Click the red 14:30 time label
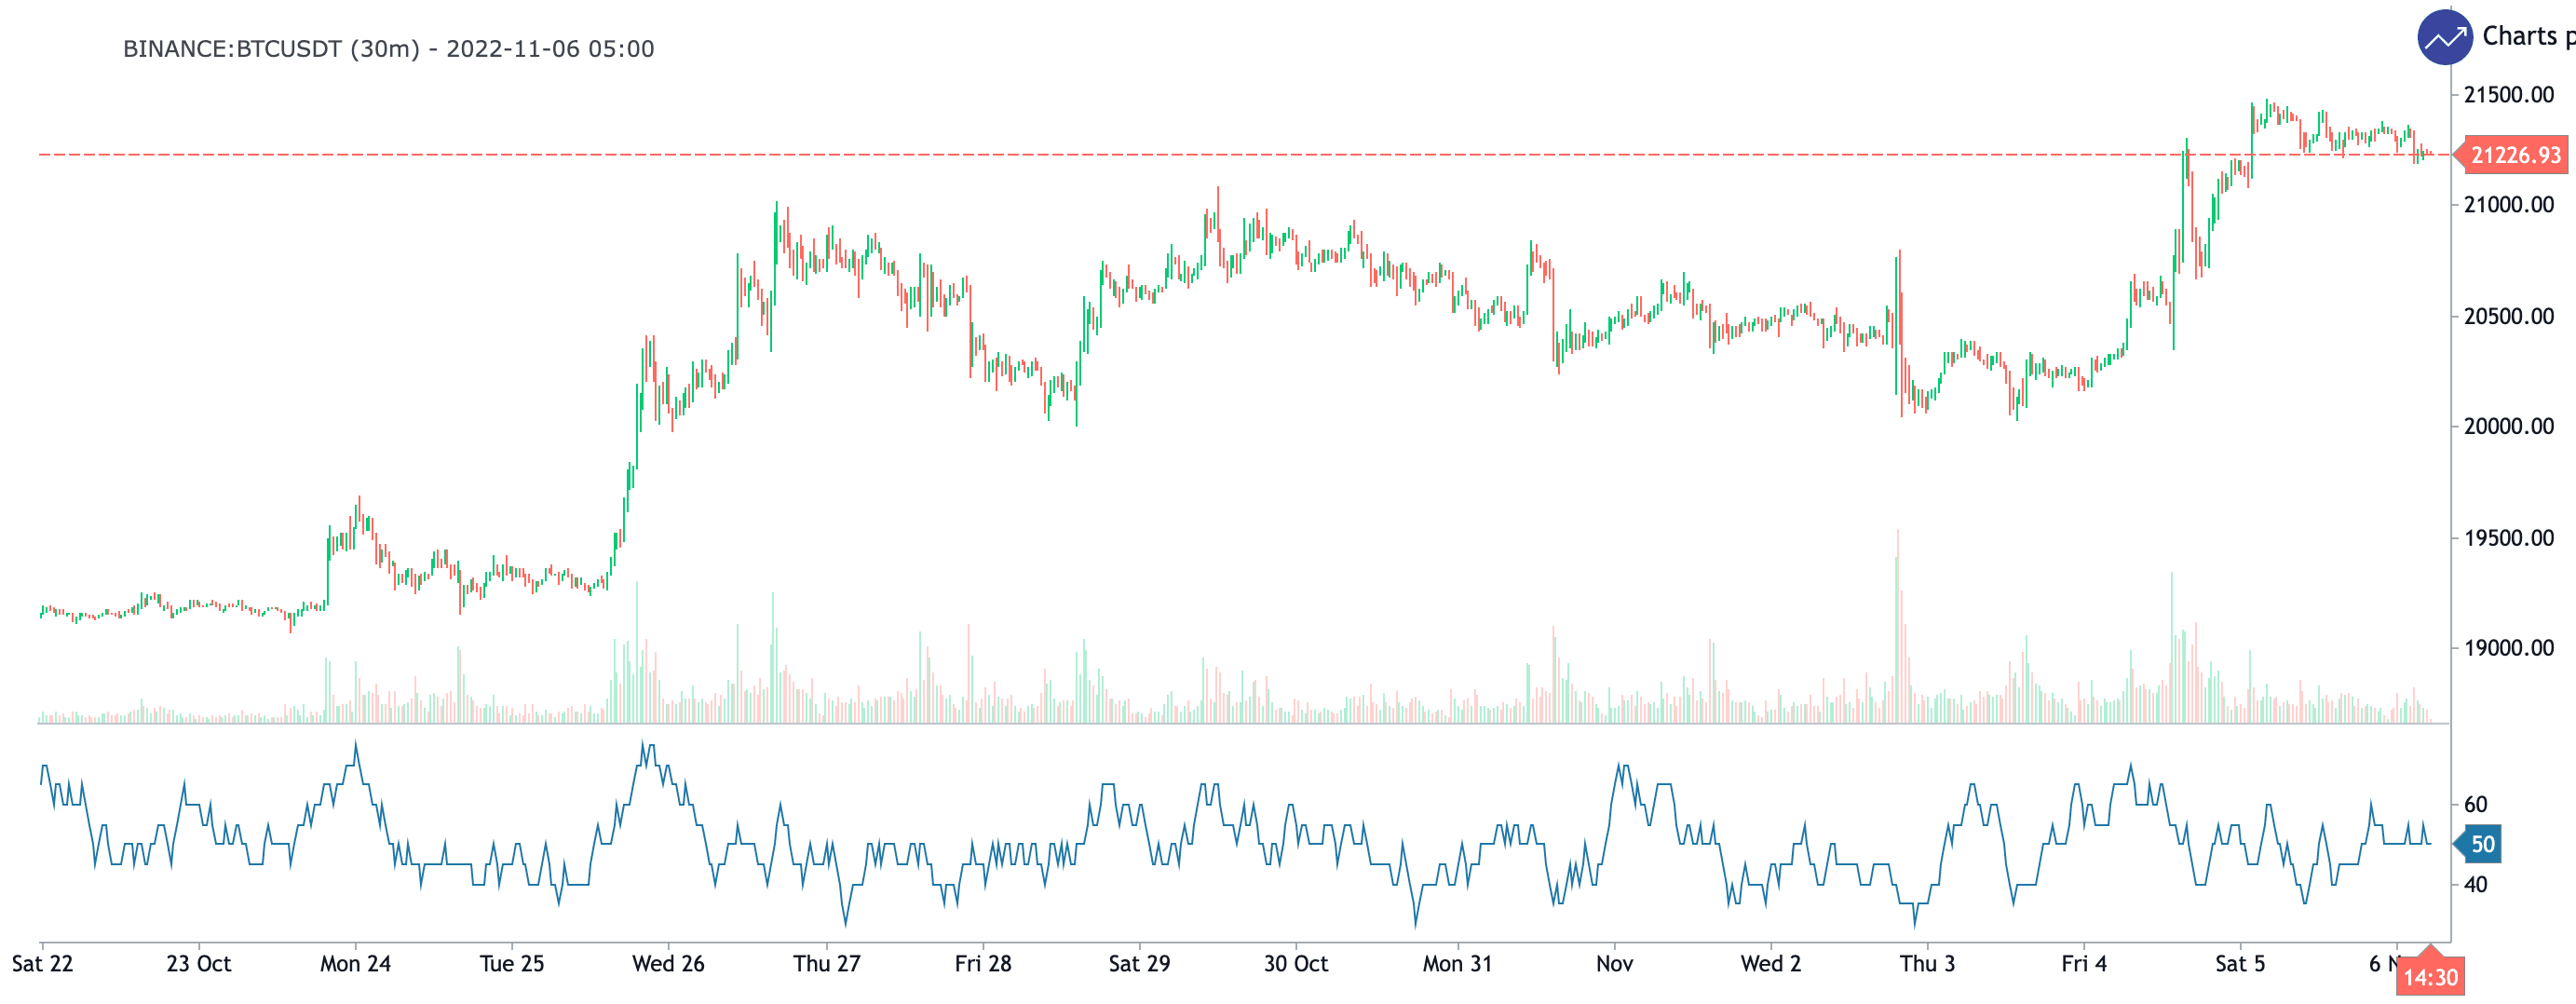 click(2429, 977)
